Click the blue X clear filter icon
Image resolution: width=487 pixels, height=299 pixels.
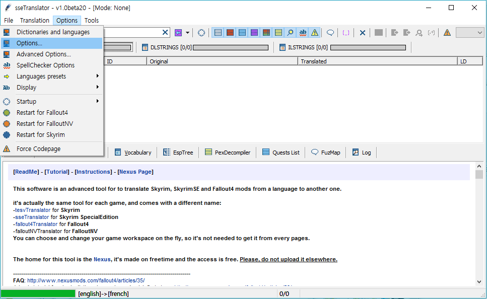(362, 32)
